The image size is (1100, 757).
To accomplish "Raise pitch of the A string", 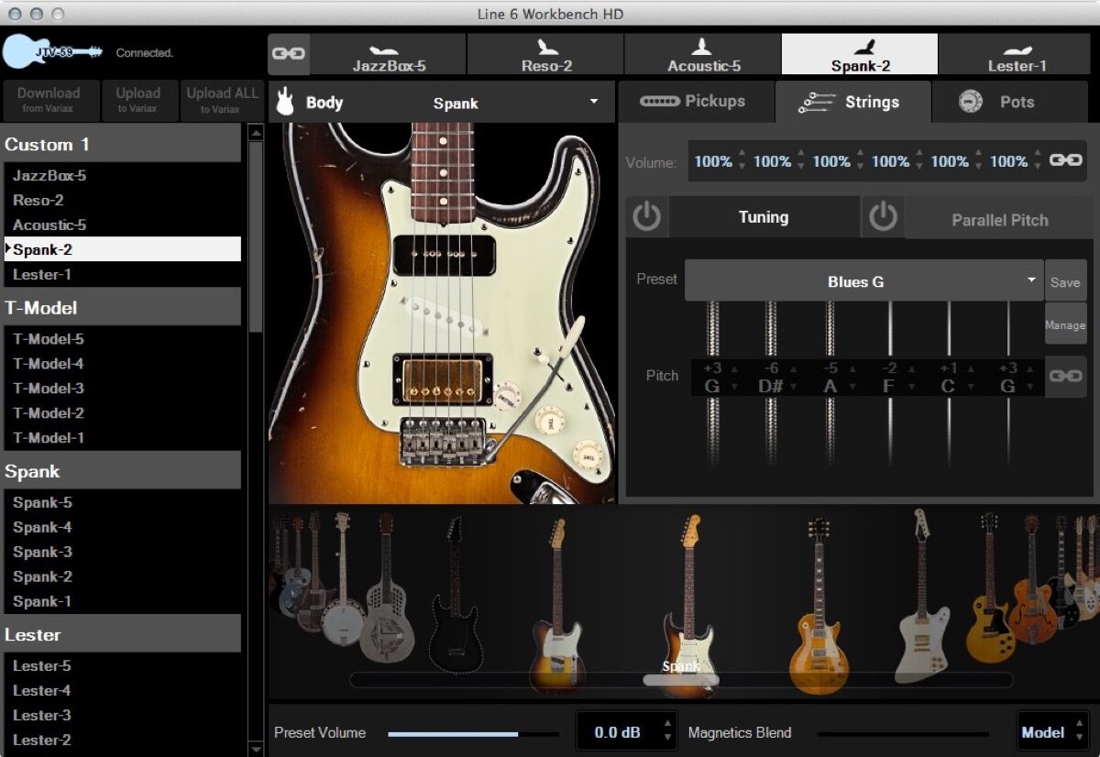I will 852,368.
